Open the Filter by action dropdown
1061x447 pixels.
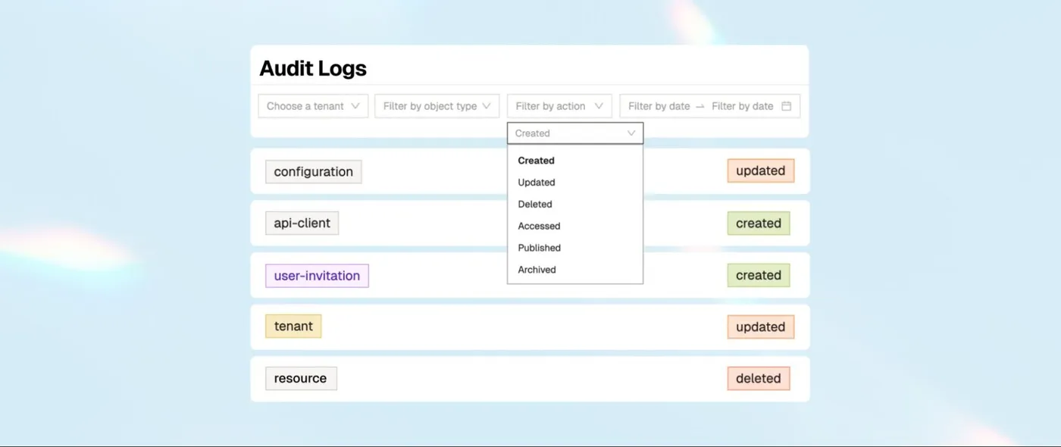pyautogui.click(x=559, y=106)
